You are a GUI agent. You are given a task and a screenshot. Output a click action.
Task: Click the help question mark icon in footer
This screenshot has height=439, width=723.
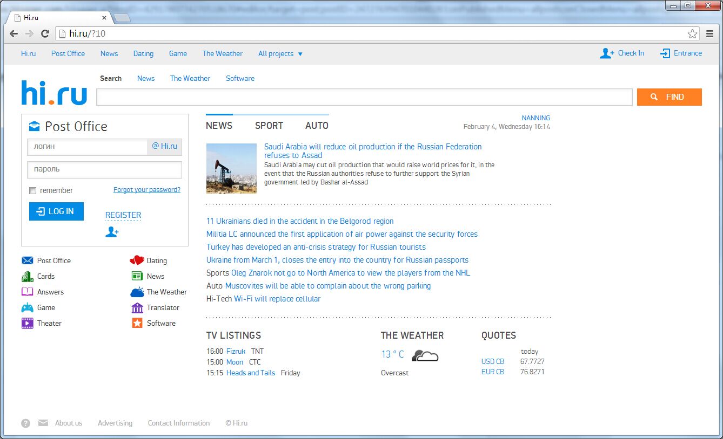tap(25, 423)
